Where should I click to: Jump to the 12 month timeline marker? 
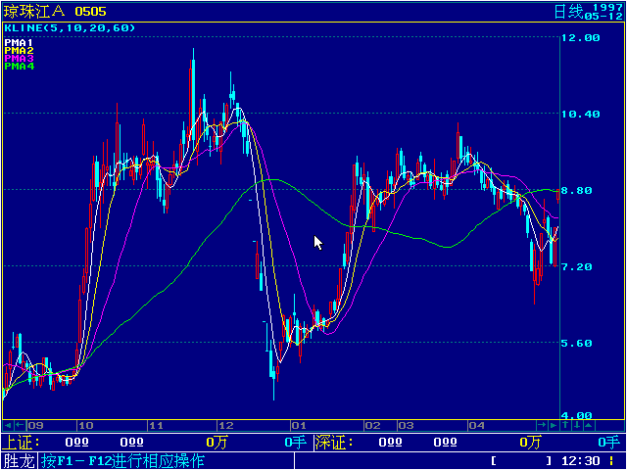pos(225,426)
